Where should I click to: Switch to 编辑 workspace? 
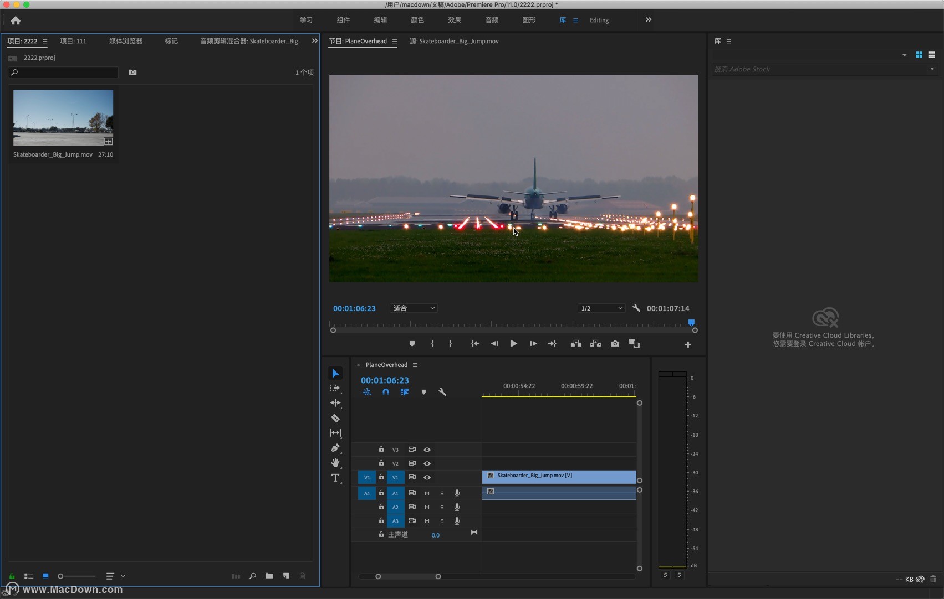(x=380, y=20)
